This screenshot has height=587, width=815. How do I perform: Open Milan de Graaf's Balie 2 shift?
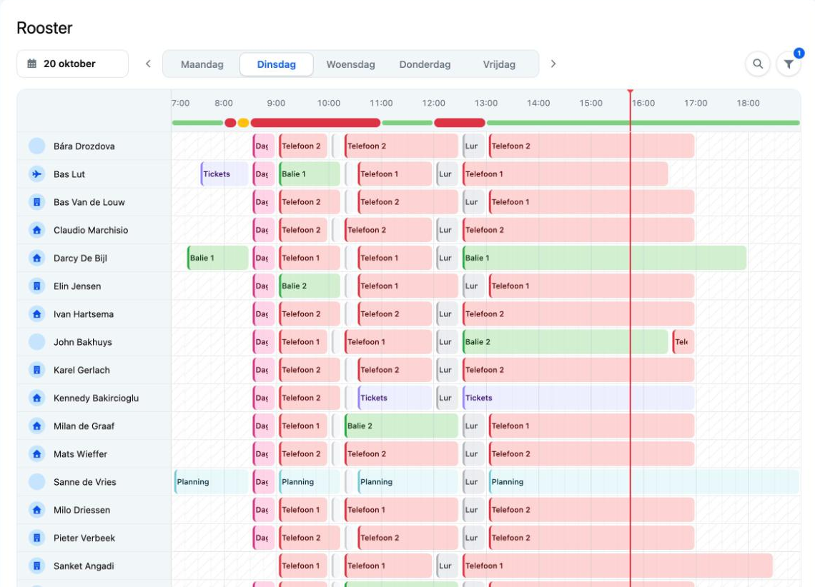pos(401,426)
